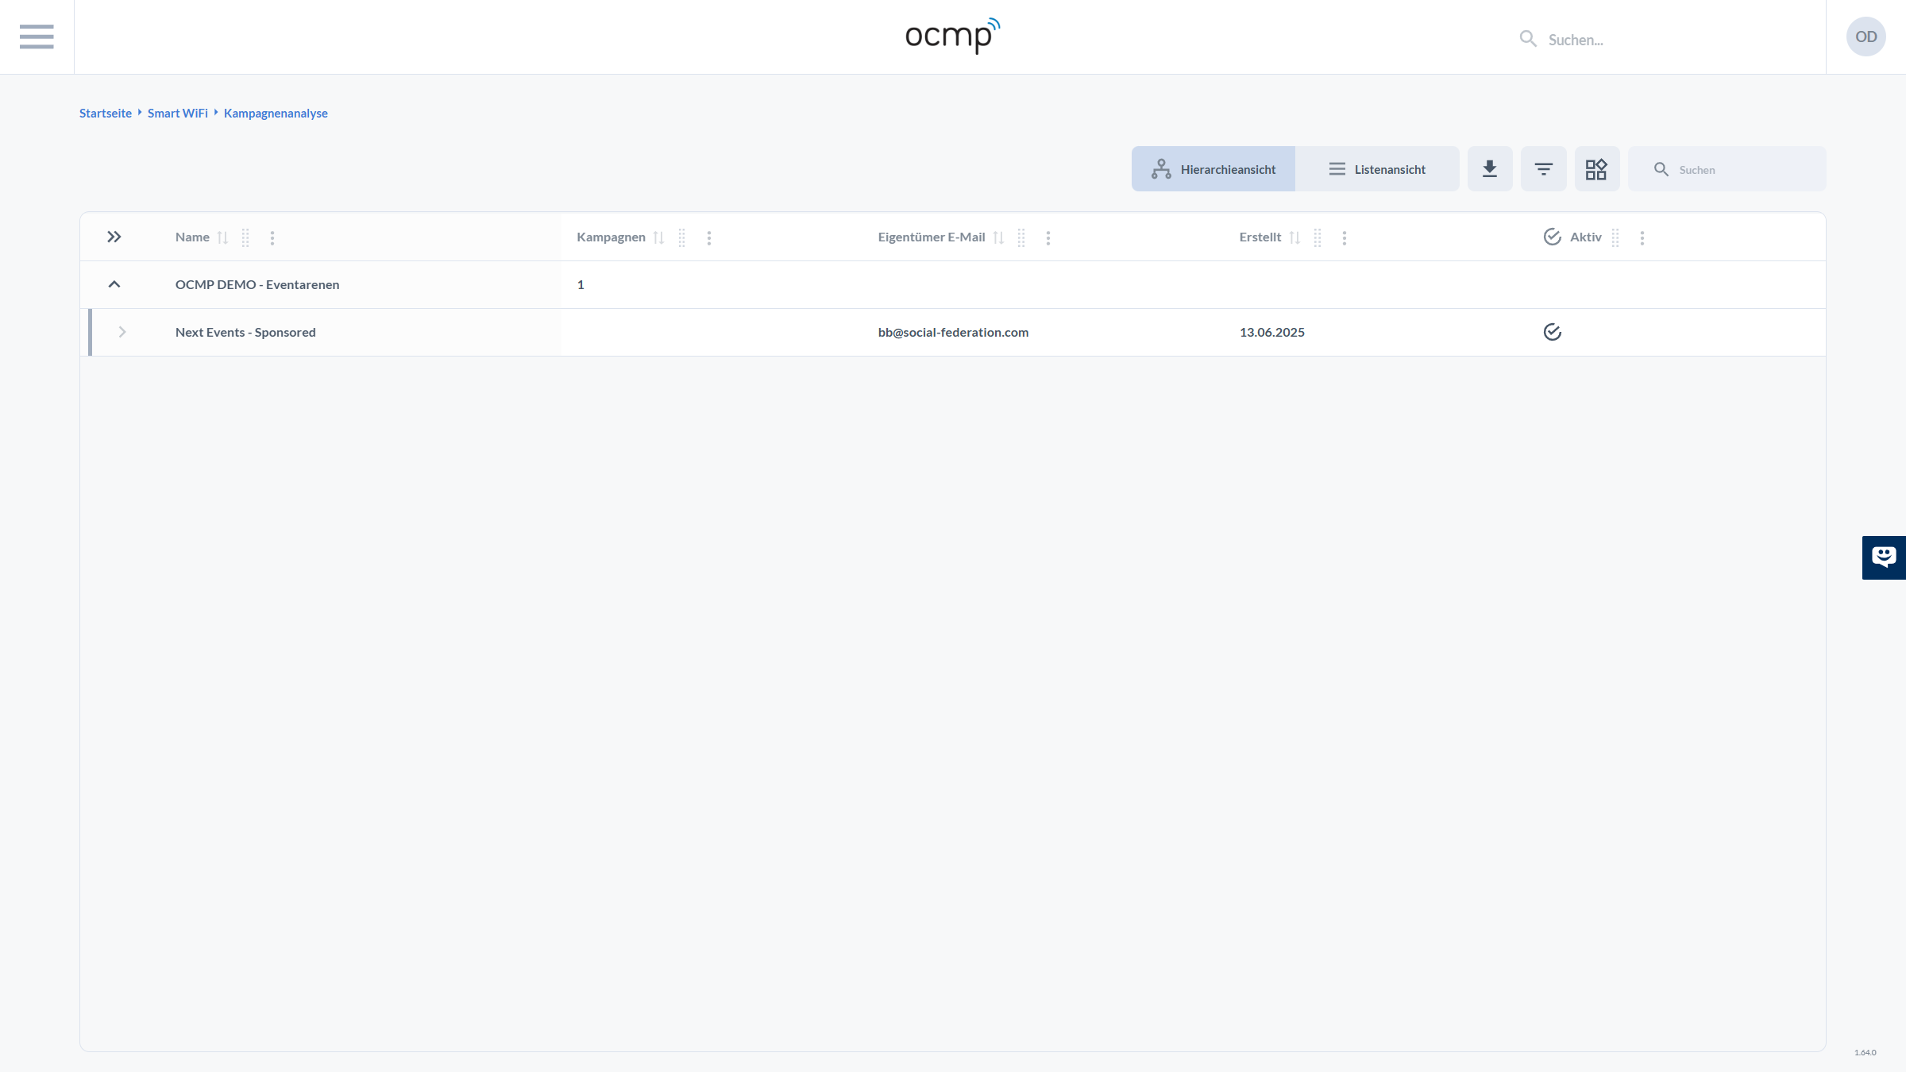Open the chat support widget
The width and height of the screenshot is (1906, 1072).
click(x=1883, y=557)
